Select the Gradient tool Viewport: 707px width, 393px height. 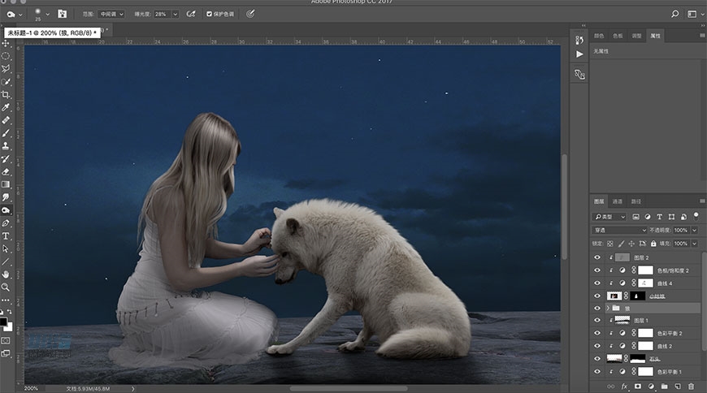(x=6, y=184)
